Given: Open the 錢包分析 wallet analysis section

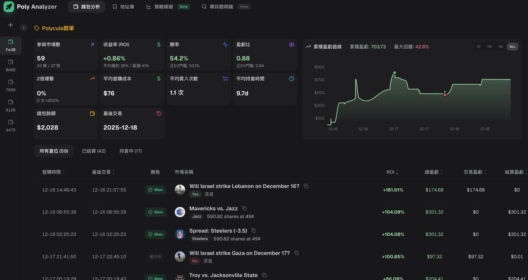Looking at the screenshot, I should click(x=86, y=7).
